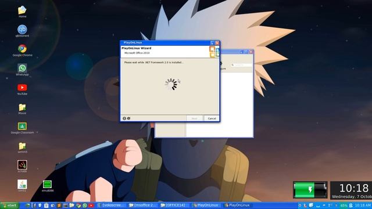
Task: Click the battery widget on the desktop
Action: click(310, 190)
